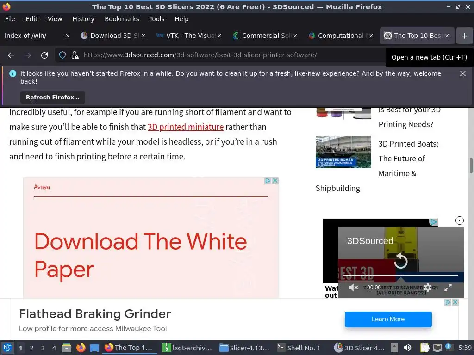This screenshot has width=474, height=355.
Task: Expand the video to fullscreen
Action: pyautogui.click(x=448, y=288)
